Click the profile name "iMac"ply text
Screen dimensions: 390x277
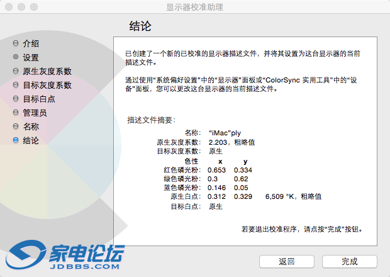(225, 133)
